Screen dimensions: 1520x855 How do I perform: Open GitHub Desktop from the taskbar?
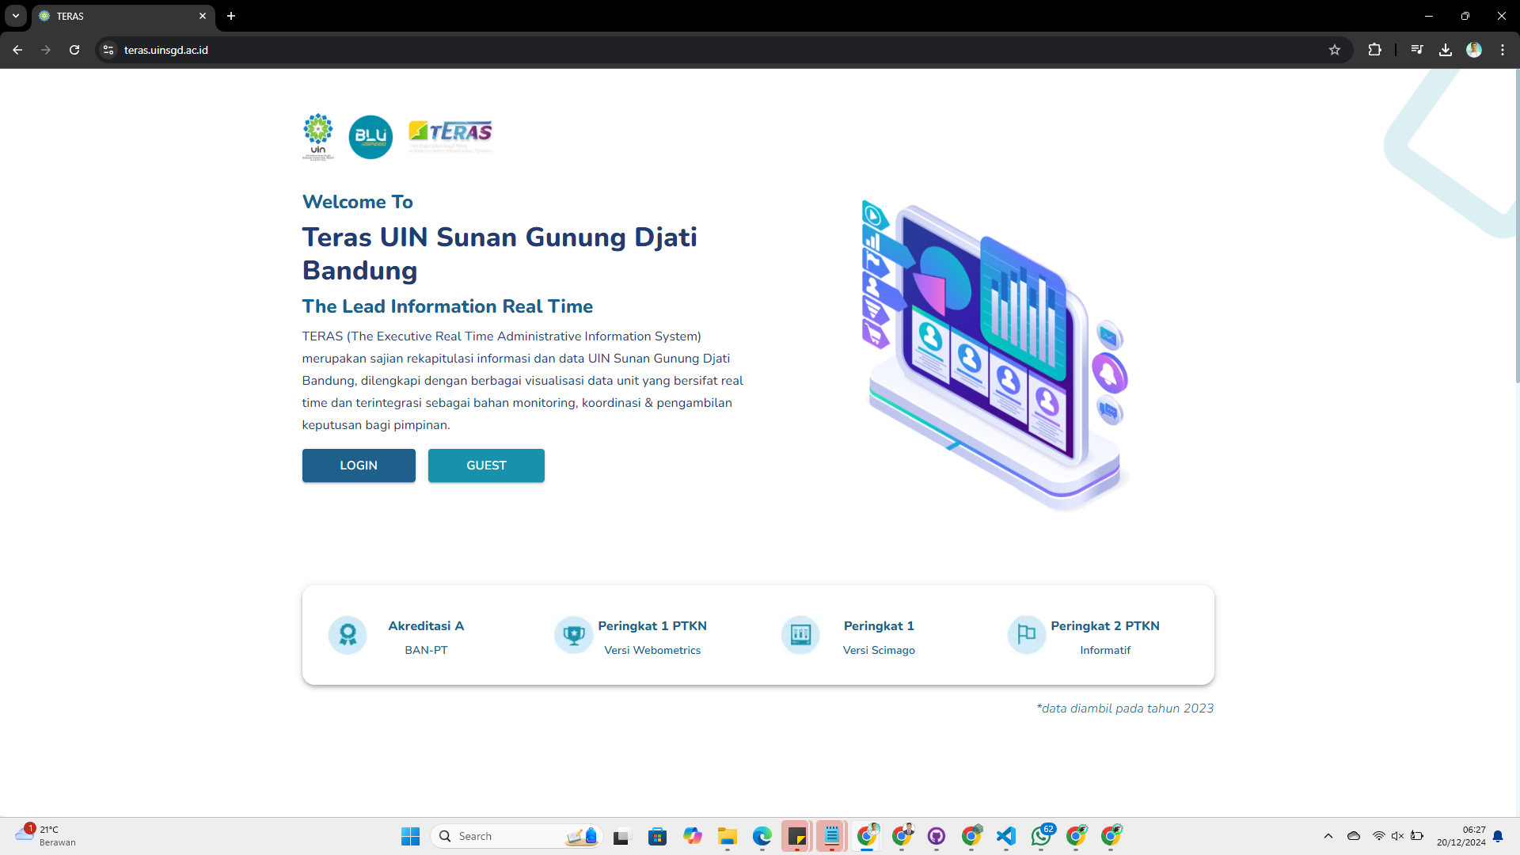[937, 836]
